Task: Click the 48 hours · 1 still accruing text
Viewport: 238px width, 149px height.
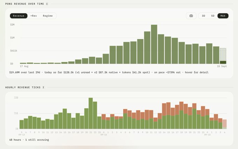Action: click(x=29, y=140)
